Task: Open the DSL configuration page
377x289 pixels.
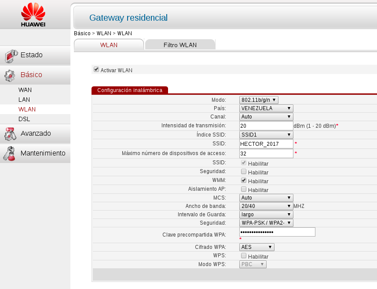Action: click(x=24, y=119)
